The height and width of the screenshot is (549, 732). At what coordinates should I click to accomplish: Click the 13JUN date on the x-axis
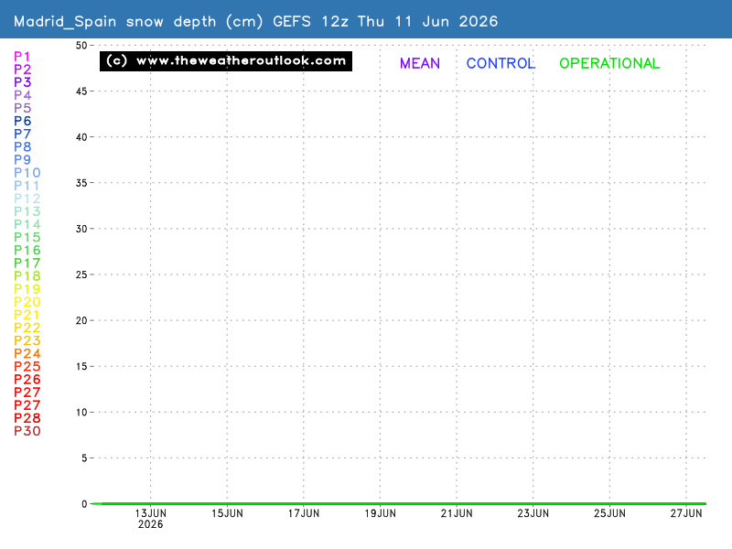coord(150,513)
